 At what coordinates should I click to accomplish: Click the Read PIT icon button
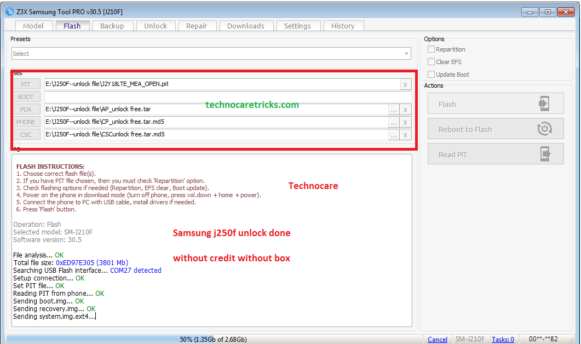[543, 154]
